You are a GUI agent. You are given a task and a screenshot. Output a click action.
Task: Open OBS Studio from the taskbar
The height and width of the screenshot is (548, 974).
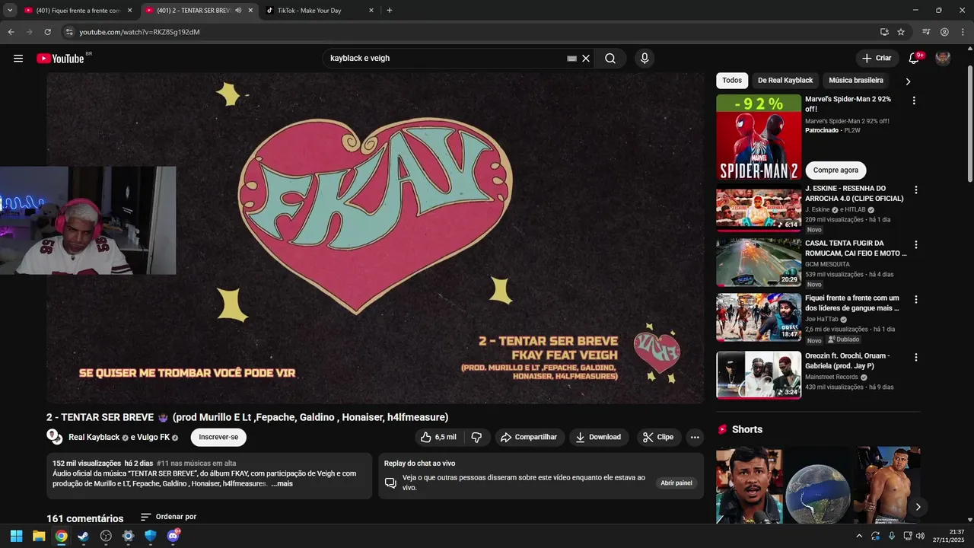(x=106, y=536)
